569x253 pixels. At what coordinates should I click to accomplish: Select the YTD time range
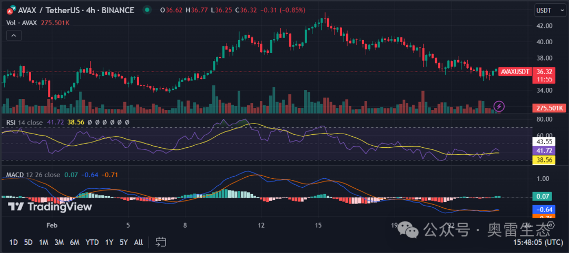(x=92, y=242)
